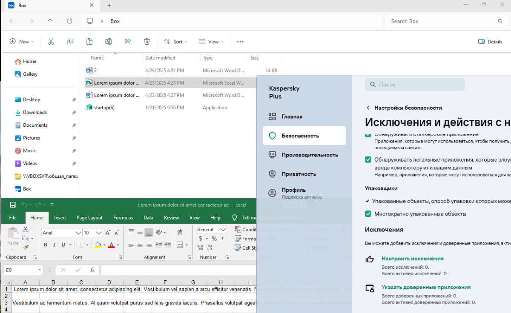Toggle the multiply packed objects checkbox in Kaspersky
Image resolution: width=511 pixels, height=313 pixels.
[368, 213]
